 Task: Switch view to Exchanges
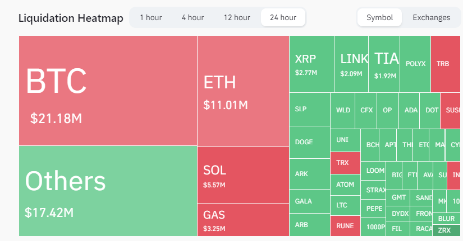(x=431, y=17)
